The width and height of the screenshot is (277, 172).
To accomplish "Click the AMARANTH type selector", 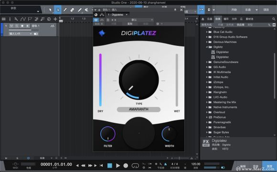I will pyautogui.click(x=138, y=109).
